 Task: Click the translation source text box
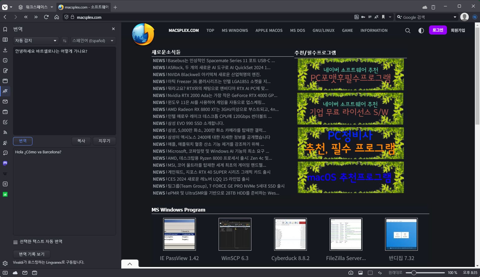pyautogui.click(x=65, y=91)
